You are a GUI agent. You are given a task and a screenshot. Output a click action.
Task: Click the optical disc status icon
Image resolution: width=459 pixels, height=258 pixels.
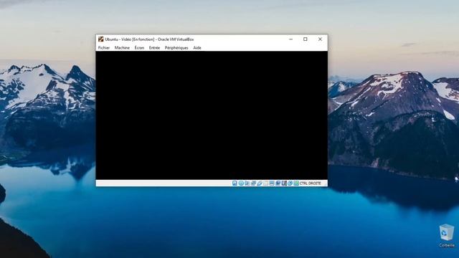pos(241,183)
